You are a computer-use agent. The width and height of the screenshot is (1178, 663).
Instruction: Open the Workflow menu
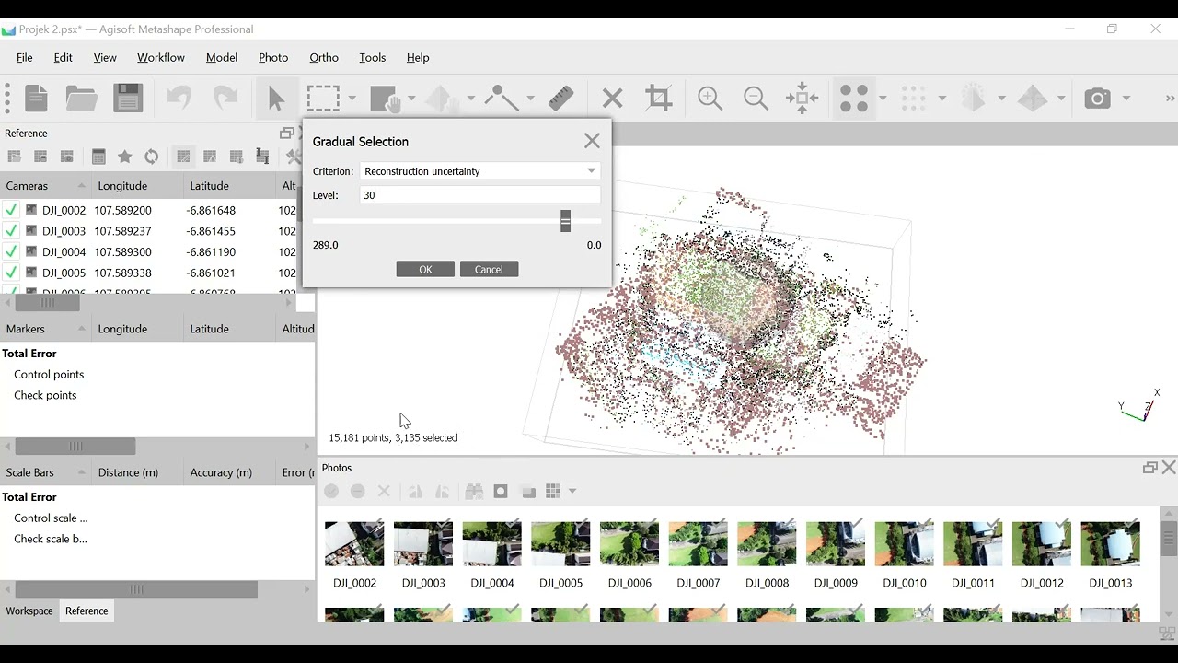tap(161, 57)
